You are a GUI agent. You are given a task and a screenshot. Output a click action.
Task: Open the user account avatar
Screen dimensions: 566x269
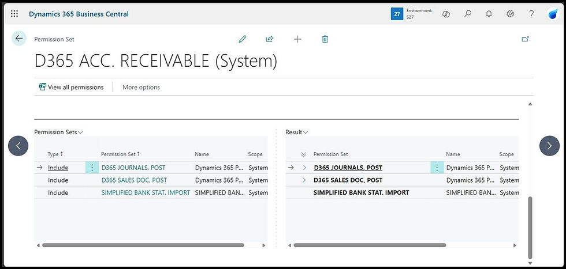coord(553,14)
